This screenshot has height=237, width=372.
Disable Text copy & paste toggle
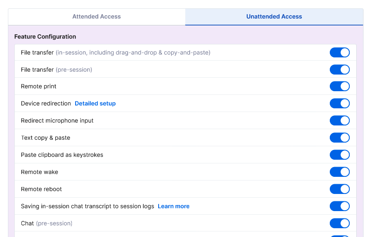[340, 137]
